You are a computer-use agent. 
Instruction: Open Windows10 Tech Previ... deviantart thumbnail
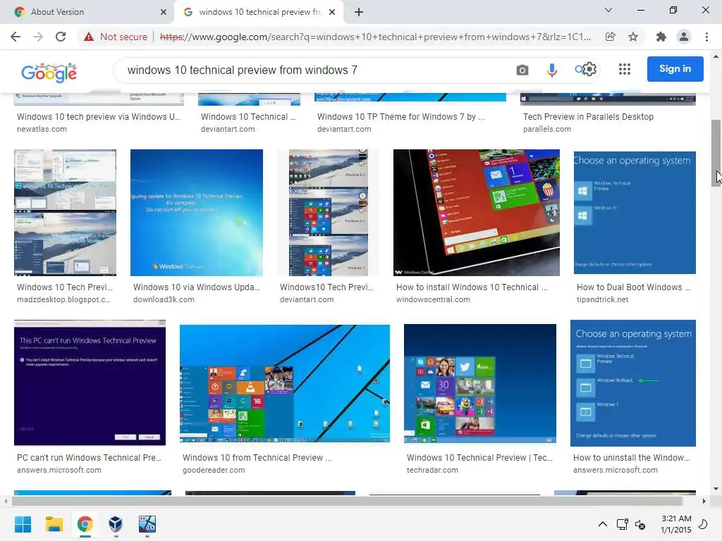(x=329, y=213)
